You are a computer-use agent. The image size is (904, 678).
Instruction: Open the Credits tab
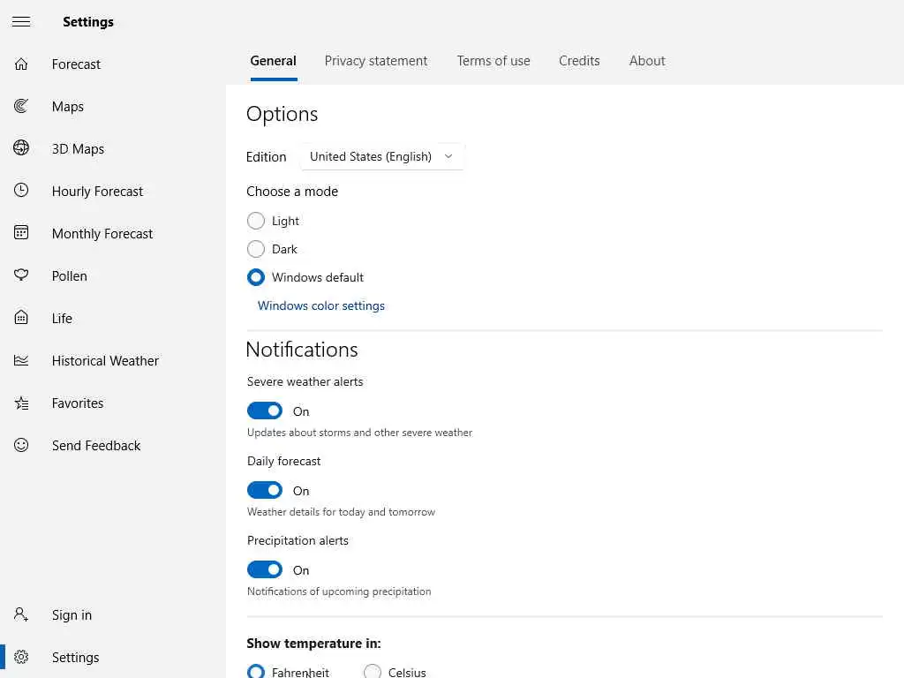tap(579, 61)
